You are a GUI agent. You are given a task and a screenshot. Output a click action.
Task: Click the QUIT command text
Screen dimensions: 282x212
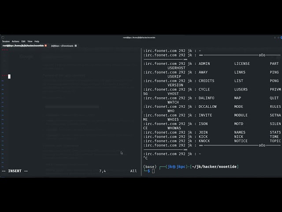(274, 98)
